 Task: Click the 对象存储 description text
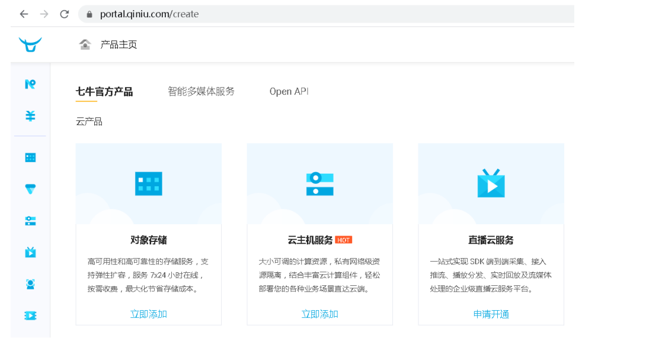[148, 275]
